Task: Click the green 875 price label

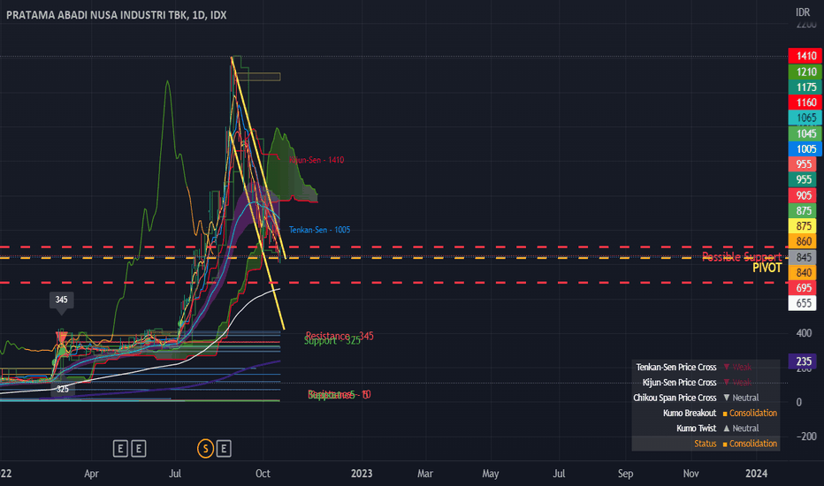Action: coord(803,210)
